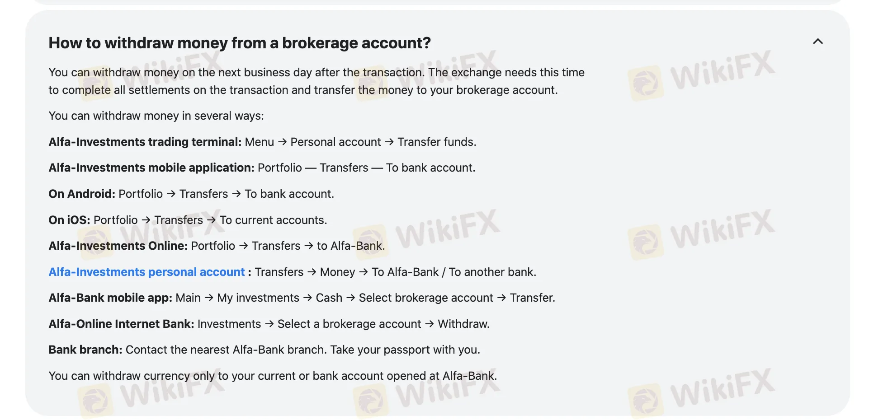Click the Alfa-Bank mobile app step text

(x=302, y=298)
